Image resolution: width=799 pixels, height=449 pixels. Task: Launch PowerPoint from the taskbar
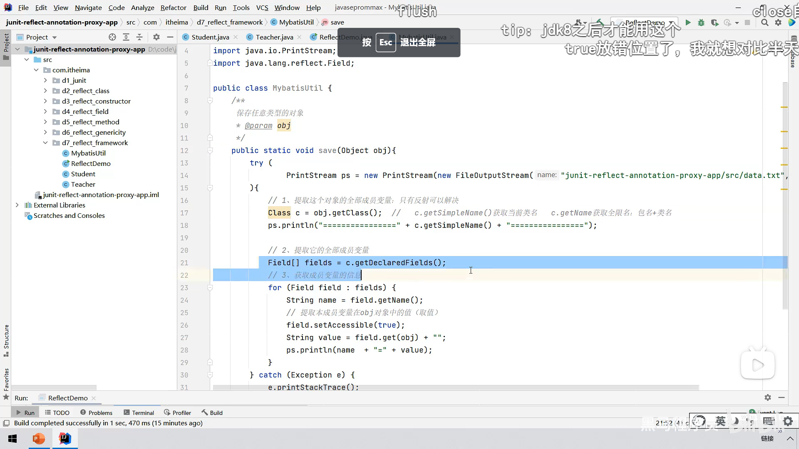39,439
